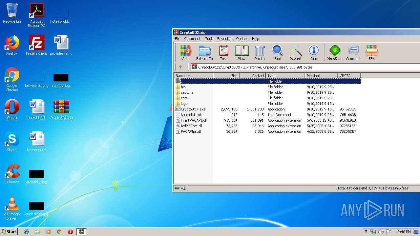Sort by CRC32 column header
Image resolution: width=420 pixels, height=236 pixels.
(349, 75)
